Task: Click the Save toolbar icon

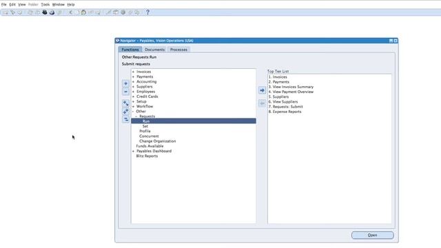Action: [x=30, y=12]
